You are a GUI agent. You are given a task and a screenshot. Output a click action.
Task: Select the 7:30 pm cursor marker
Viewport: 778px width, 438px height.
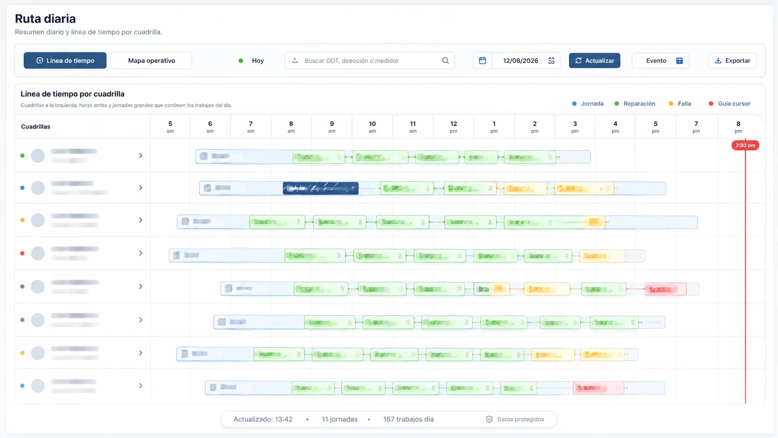coord(745,145)
